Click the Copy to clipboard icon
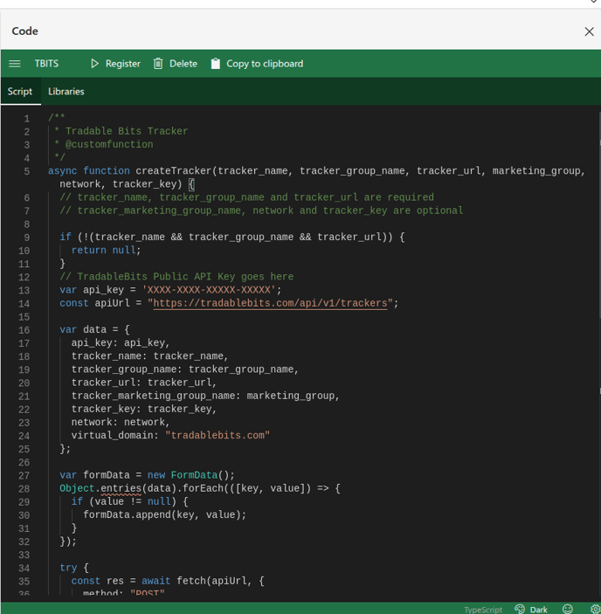This screenshot has width=601, height=614. click(x=216, y=64)
